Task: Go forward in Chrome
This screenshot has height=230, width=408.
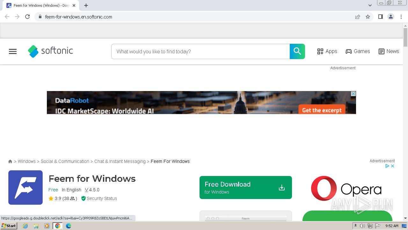Action: click(x=17, y=17)
